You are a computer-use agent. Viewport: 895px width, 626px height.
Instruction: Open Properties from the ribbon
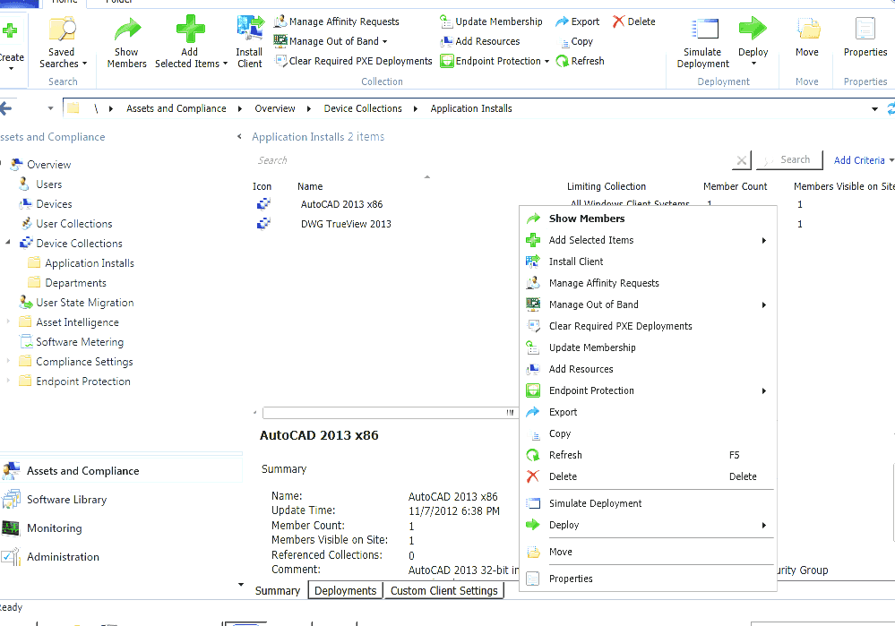click(865, 38)
